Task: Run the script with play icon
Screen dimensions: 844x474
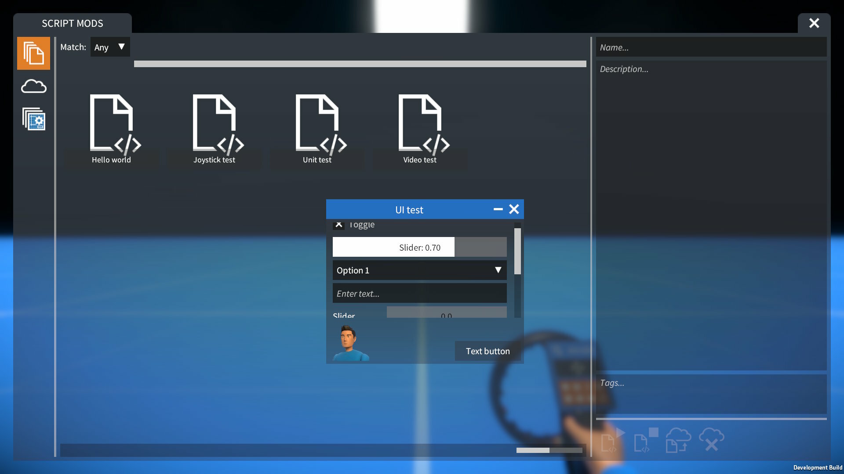Action: [x=613, y=440]
